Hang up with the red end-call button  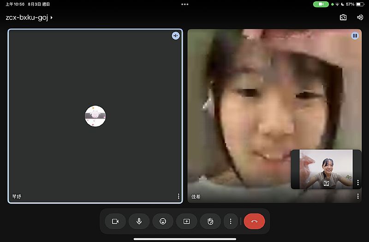click(254, 221)
